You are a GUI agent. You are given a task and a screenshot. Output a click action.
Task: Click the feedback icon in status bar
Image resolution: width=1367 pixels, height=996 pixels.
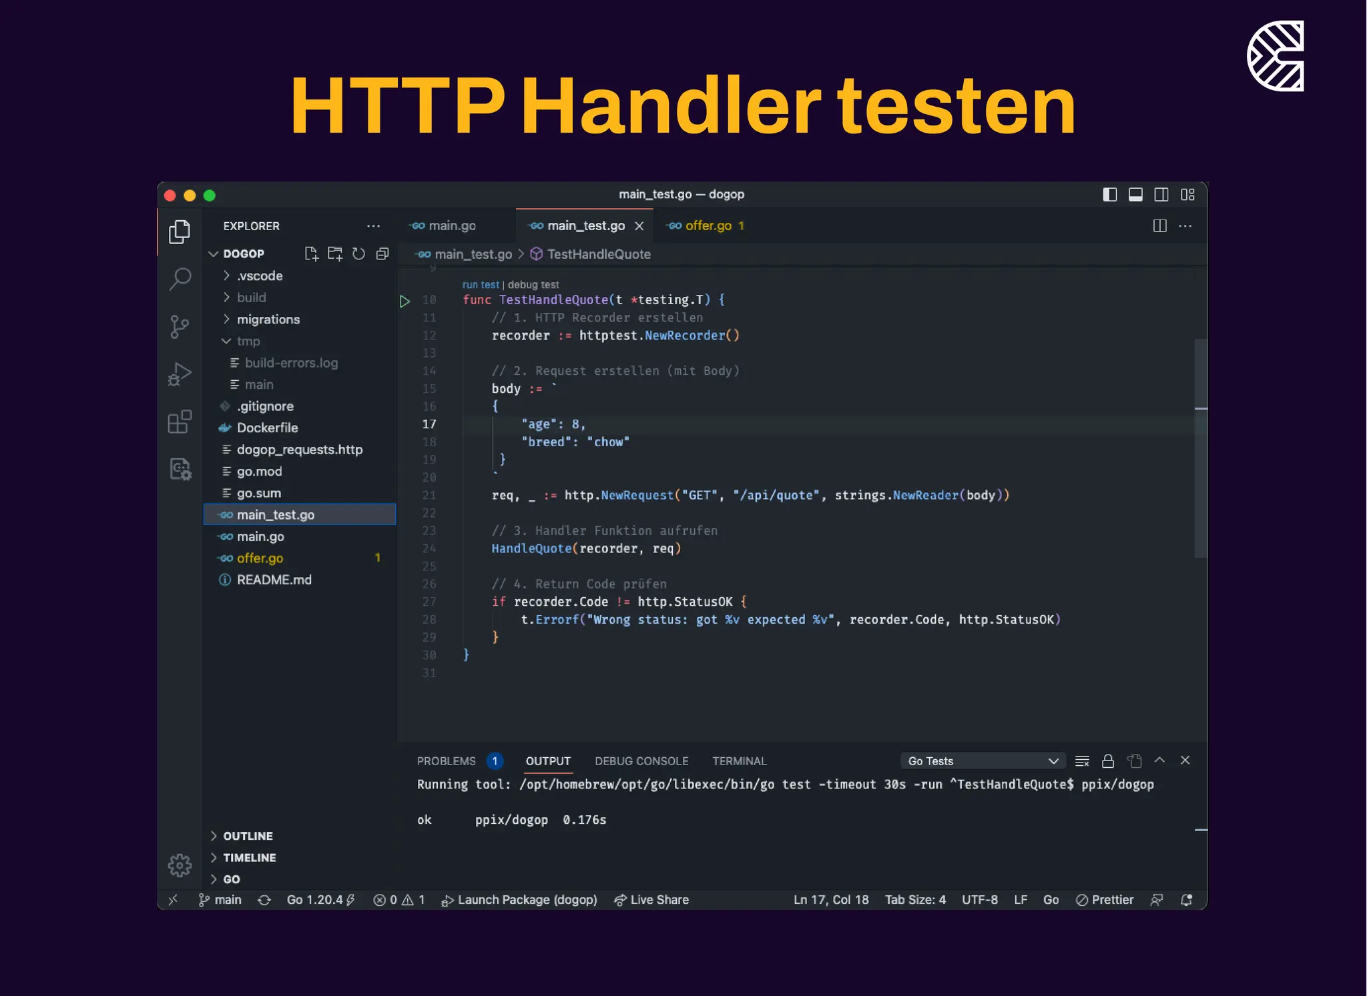(x=1157, y=900)
